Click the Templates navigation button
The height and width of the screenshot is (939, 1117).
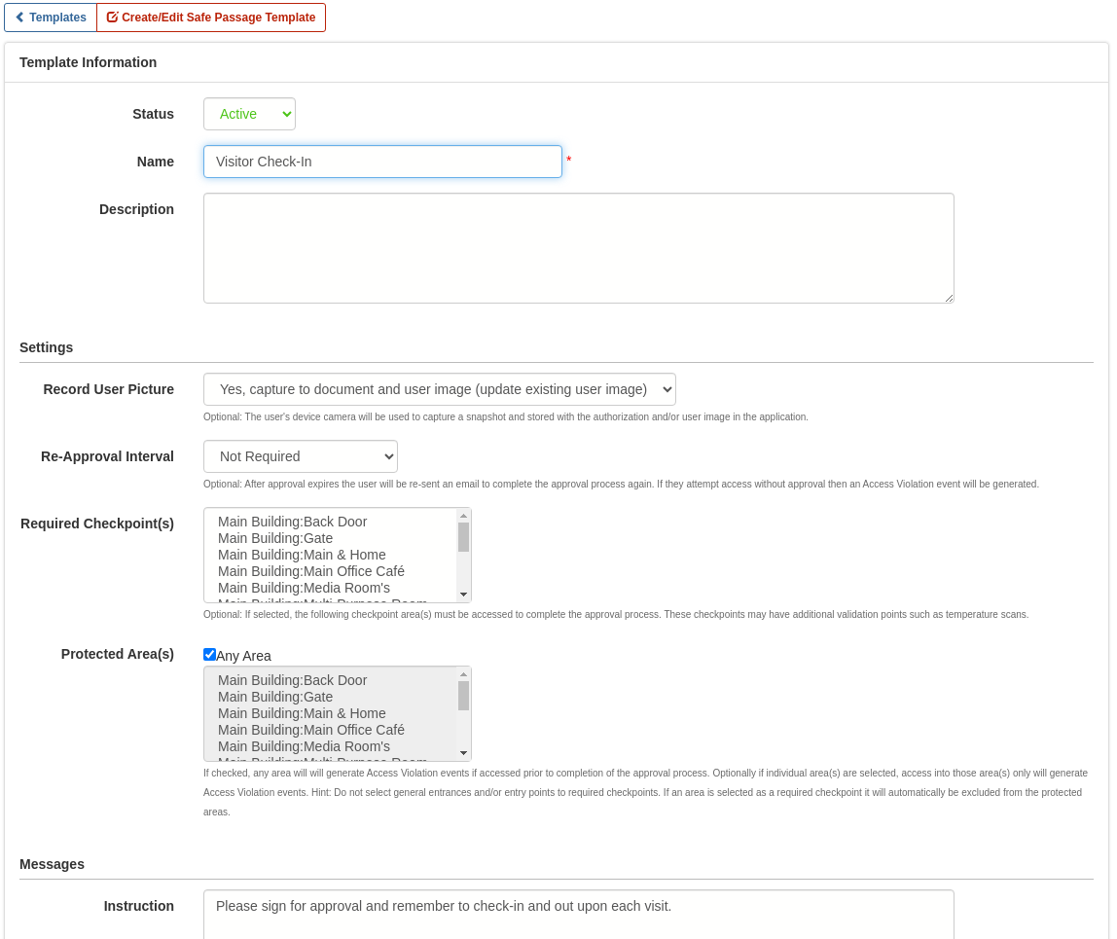point(50,18)
